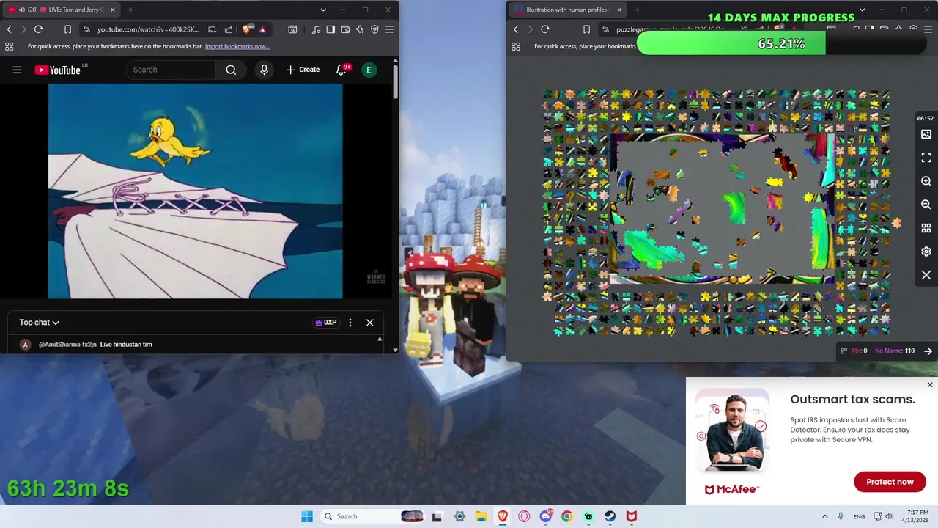The width and height of the screenshot is (938, 528).
Task: Open apps grid on YouTube bookmarks bar
Action: coord(9,46)
